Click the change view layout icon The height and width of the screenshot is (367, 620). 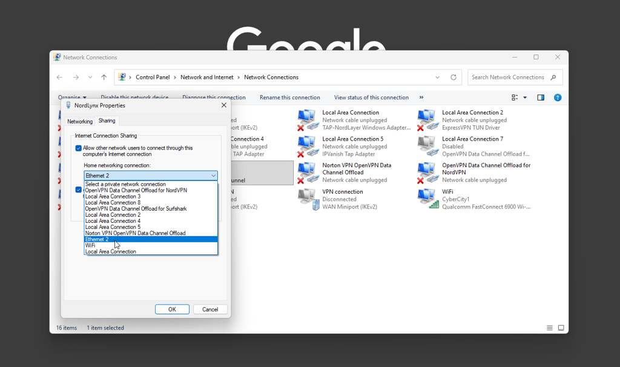click(x=515, y=98)
